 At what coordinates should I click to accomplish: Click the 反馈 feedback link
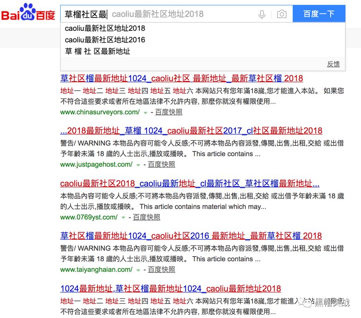(x=333, y=64)
